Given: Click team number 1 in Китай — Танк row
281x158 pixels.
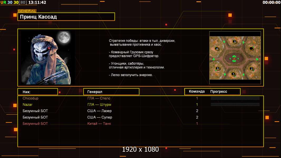Looking at the screenshot, I should pos(197,124).
